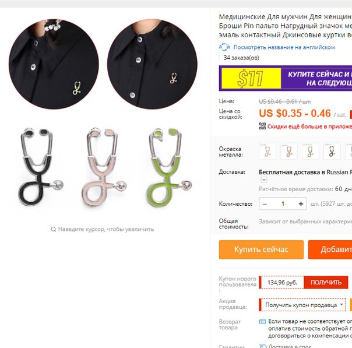Viewport: 352px width, 348px height.
Task: Expand the delivery options chevron
Action: [x=264, y=180]
